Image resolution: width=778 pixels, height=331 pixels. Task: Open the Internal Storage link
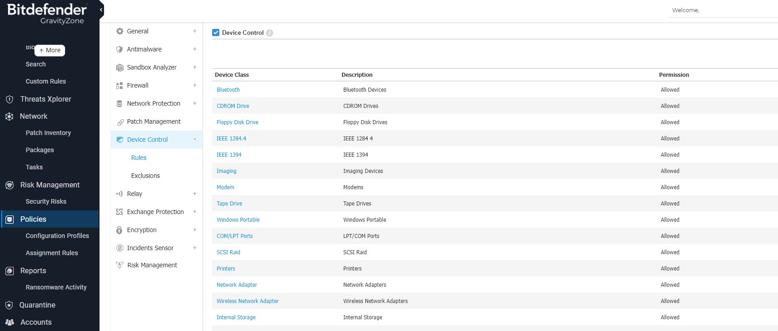point(236,317)
